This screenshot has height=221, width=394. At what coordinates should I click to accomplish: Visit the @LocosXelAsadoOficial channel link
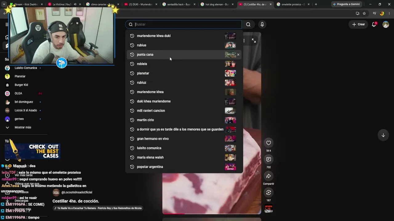[x=77, y=192]
